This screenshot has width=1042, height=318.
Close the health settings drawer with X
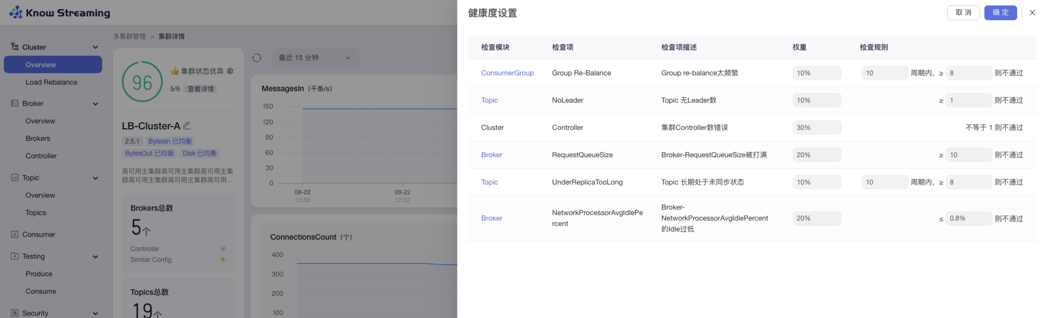(x=1032, y=13)
